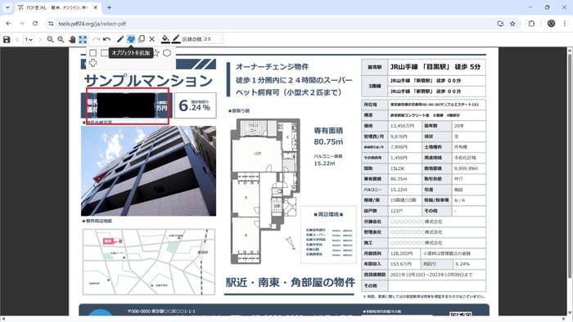Select the black redaction box on the price
This screenshot has width=573, height=322.
(x=126, y=105)
